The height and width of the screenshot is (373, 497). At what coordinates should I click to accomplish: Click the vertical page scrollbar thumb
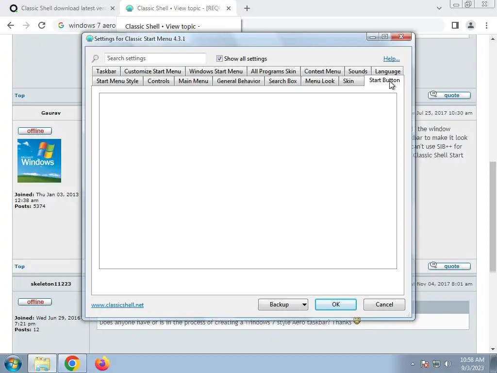pos(493,217)
